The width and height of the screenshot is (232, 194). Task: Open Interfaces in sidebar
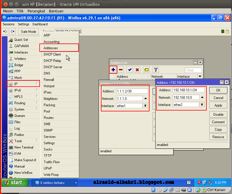tap(24, 52)
